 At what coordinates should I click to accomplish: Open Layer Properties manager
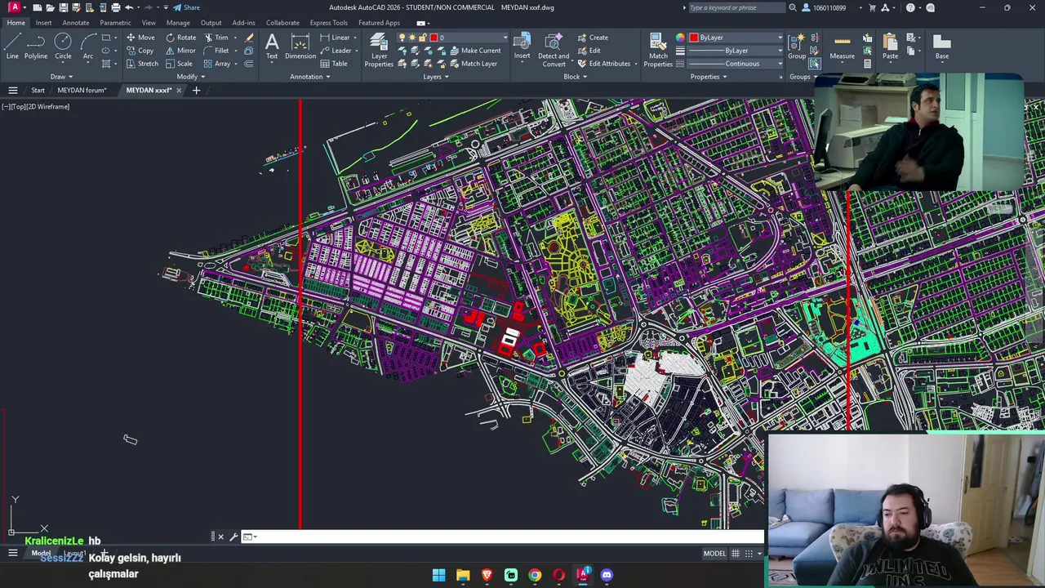click(x=379, y=50)
